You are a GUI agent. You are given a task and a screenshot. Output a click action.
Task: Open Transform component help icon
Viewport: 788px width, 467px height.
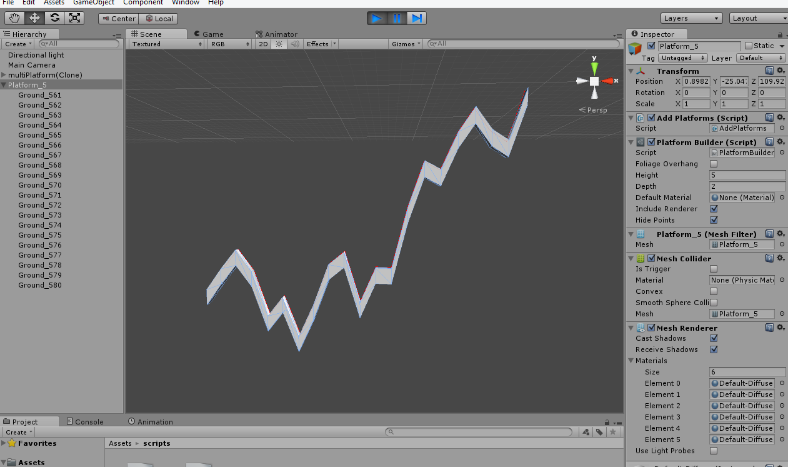(769, 71)
